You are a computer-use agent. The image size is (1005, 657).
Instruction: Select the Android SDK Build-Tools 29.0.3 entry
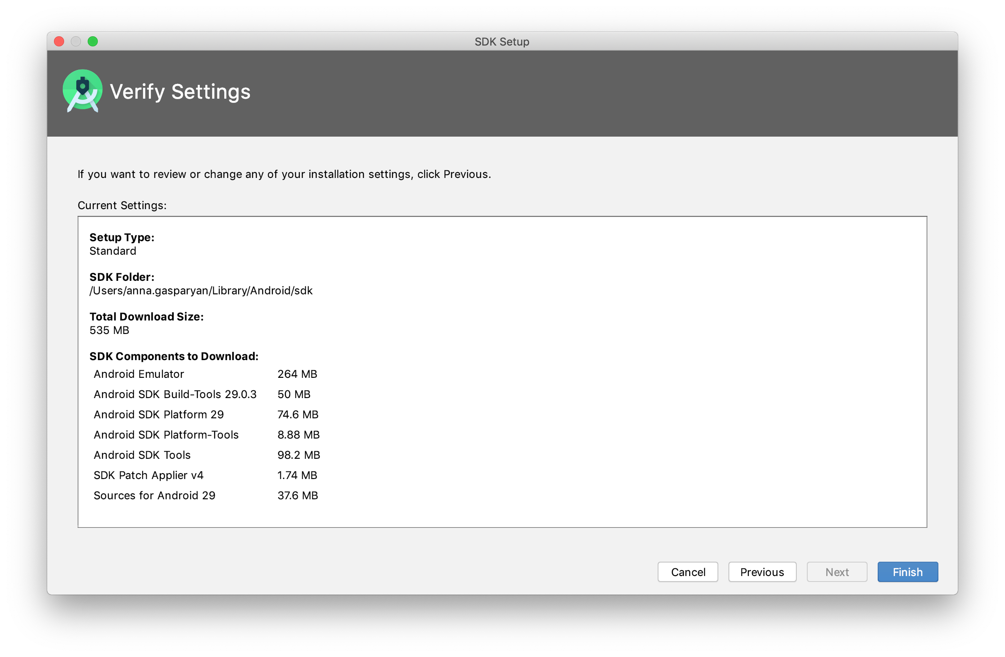point(175,394)
